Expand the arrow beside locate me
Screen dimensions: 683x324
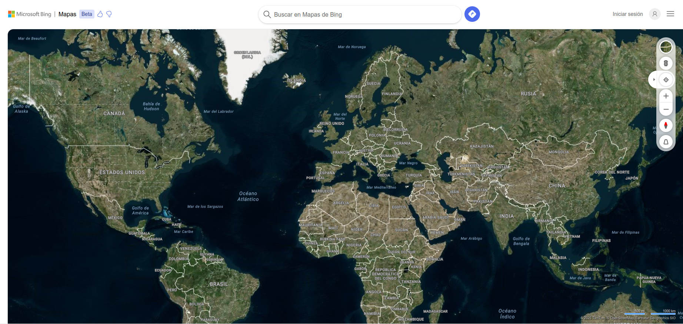click(654, 80)
